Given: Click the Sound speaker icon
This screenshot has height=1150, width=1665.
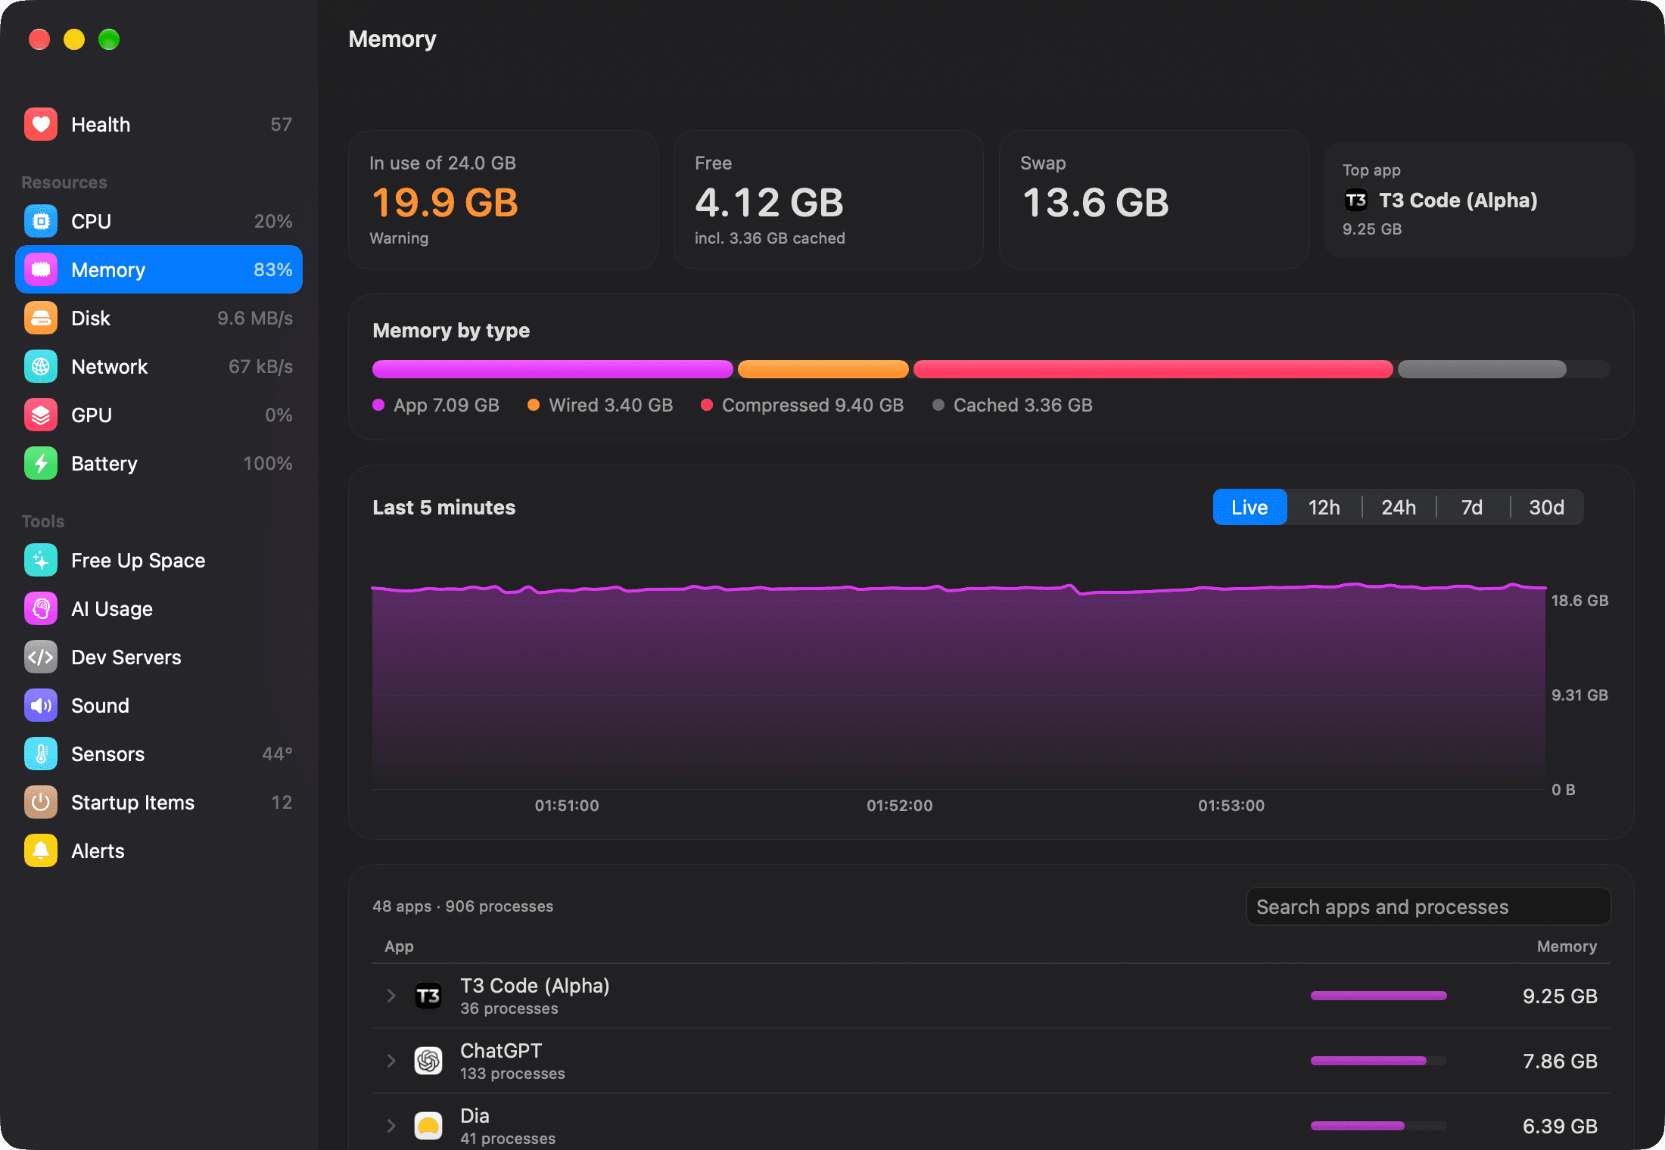Looking at the screenshot, I should pos(41,706).
